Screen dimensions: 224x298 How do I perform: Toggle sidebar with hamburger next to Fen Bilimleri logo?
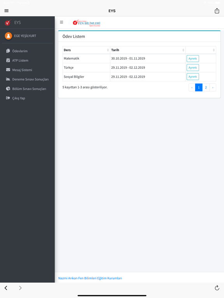(61, 22)
